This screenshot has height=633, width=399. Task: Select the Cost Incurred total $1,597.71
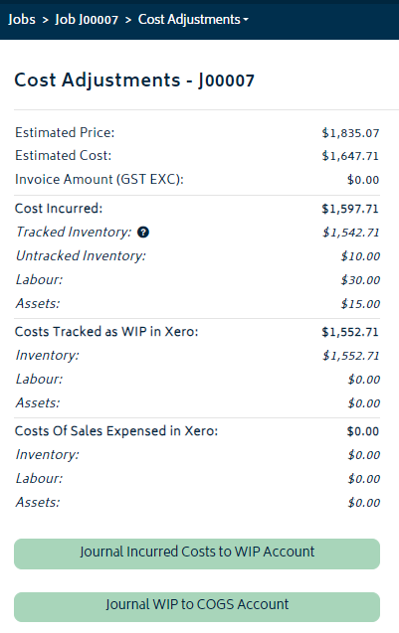pyautogui.click(x=350, y=209)
